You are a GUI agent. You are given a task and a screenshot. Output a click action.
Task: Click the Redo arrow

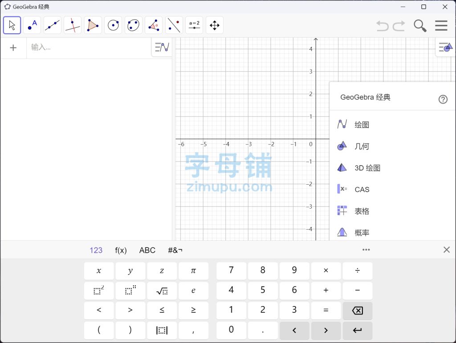[399, 26]
